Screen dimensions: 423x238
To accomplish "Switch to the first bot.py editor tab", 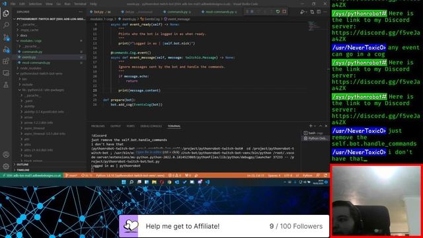I will (x=100, y=12).
